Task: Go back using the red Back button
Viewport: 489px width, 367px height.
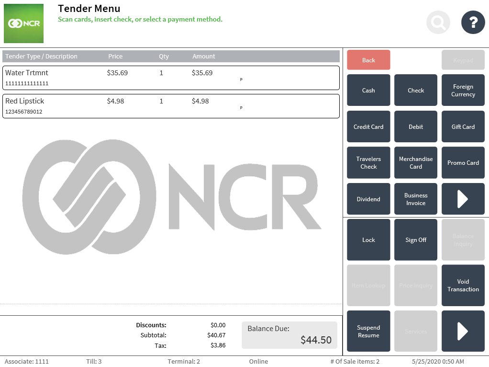Action: [368, 60]
